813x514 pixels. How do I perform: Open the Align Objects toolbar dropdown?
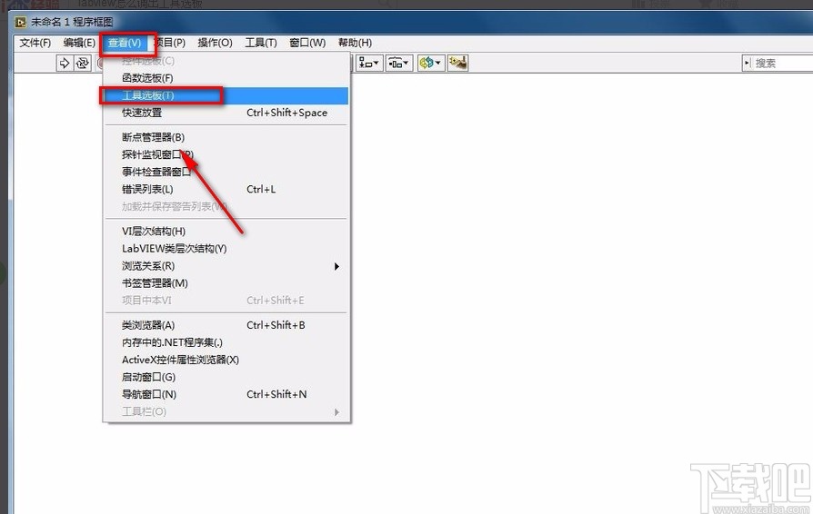pos(369,64)
